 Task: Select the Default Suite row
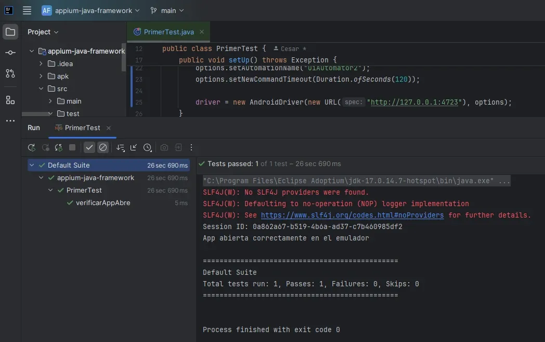[109, 165]
